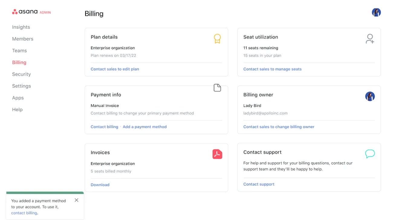393x220 pixels.
Task: Open the profile avatar at top right
Action: tap(376, 12)
